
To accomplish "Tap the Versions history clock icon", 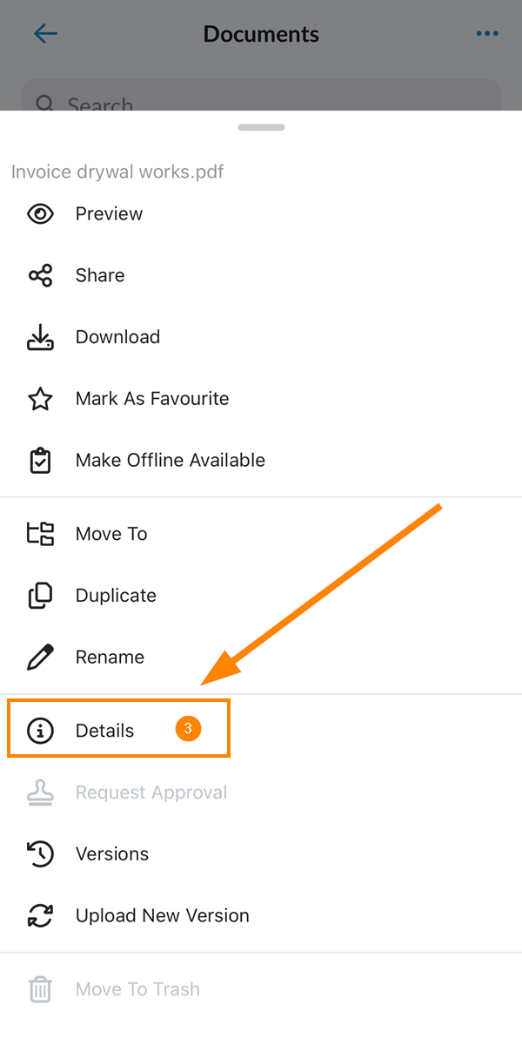I will tap(40, 854).
